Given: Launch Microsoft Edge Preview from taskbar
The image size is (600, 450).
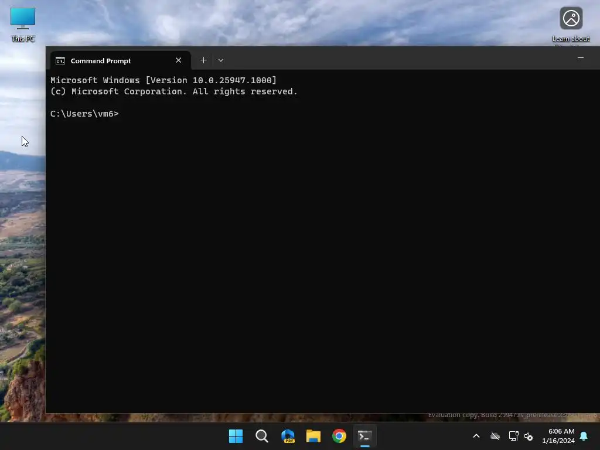Looking at the screenshot, I should (x=288, y=436).
